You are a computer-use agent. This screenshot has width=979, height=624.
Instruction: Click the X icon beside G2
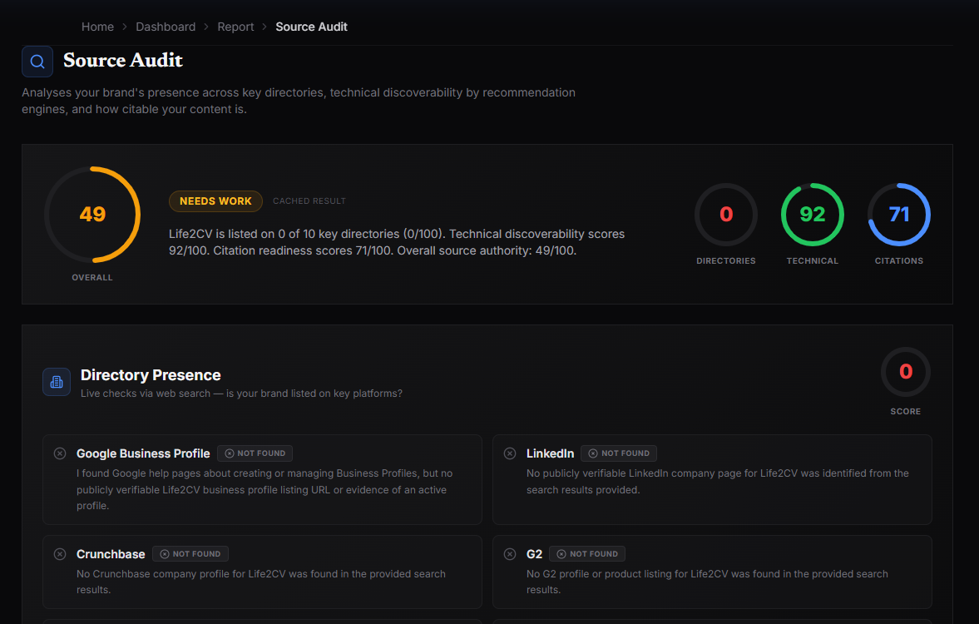point(510,554)
